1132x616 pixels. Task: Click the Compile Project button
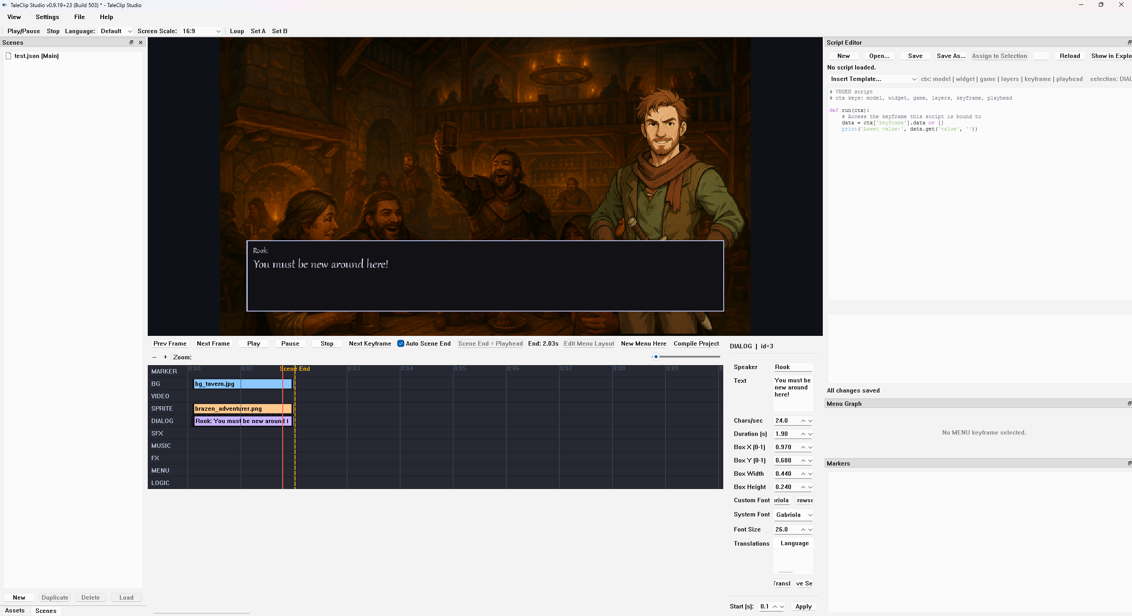tap(696, 343)
